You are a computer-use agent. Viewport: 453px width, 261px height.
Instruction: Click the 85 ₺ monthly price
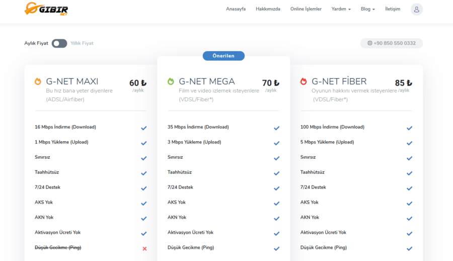pos(404,83)
